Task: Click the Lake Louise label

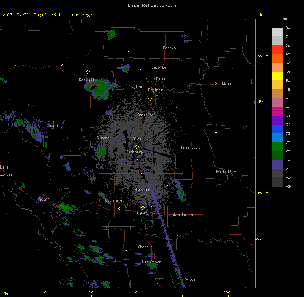Action: [6, 171]
